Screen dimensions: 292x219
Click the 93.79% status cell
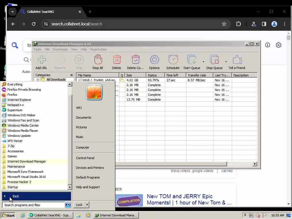coord(153,80)
